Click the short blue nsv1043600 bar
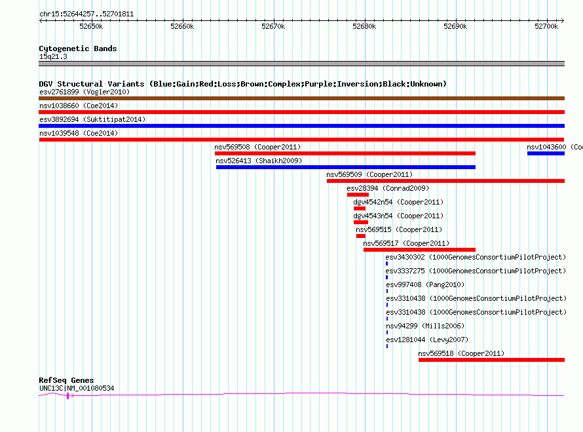The width and height of the screenshot is (583, 432). (546, 153)
